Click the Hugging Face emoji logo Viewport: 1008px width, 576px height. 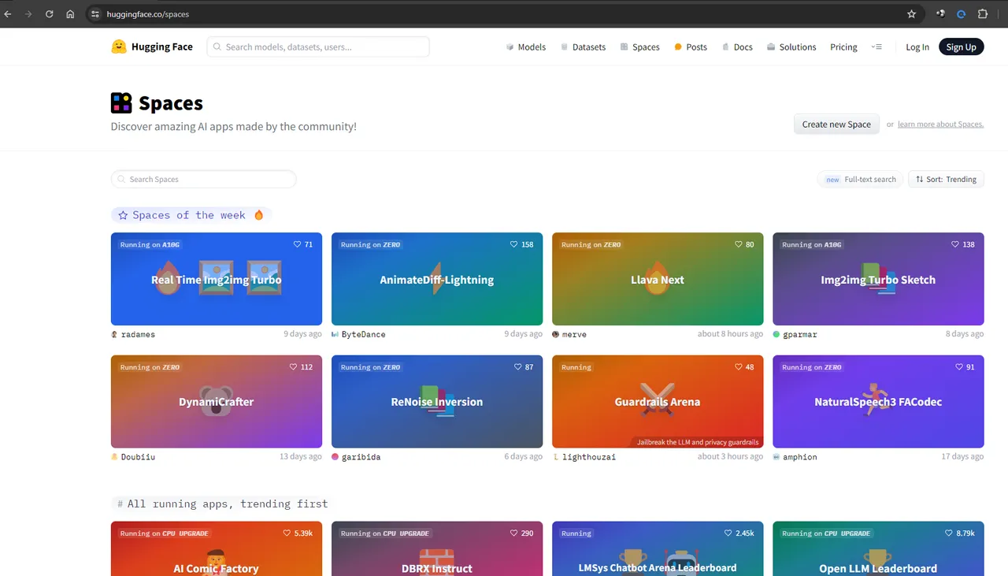pyautogui.click(x=119, y=46)
